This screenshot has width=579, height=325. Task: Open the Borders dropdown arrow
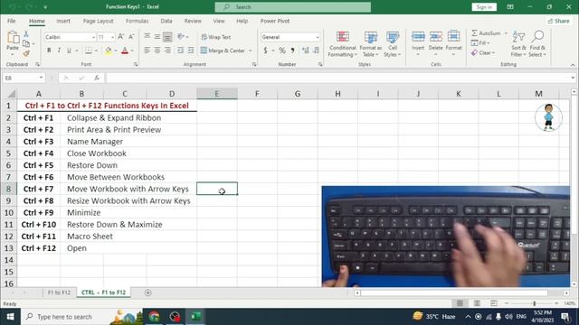[x=97, y=51]
